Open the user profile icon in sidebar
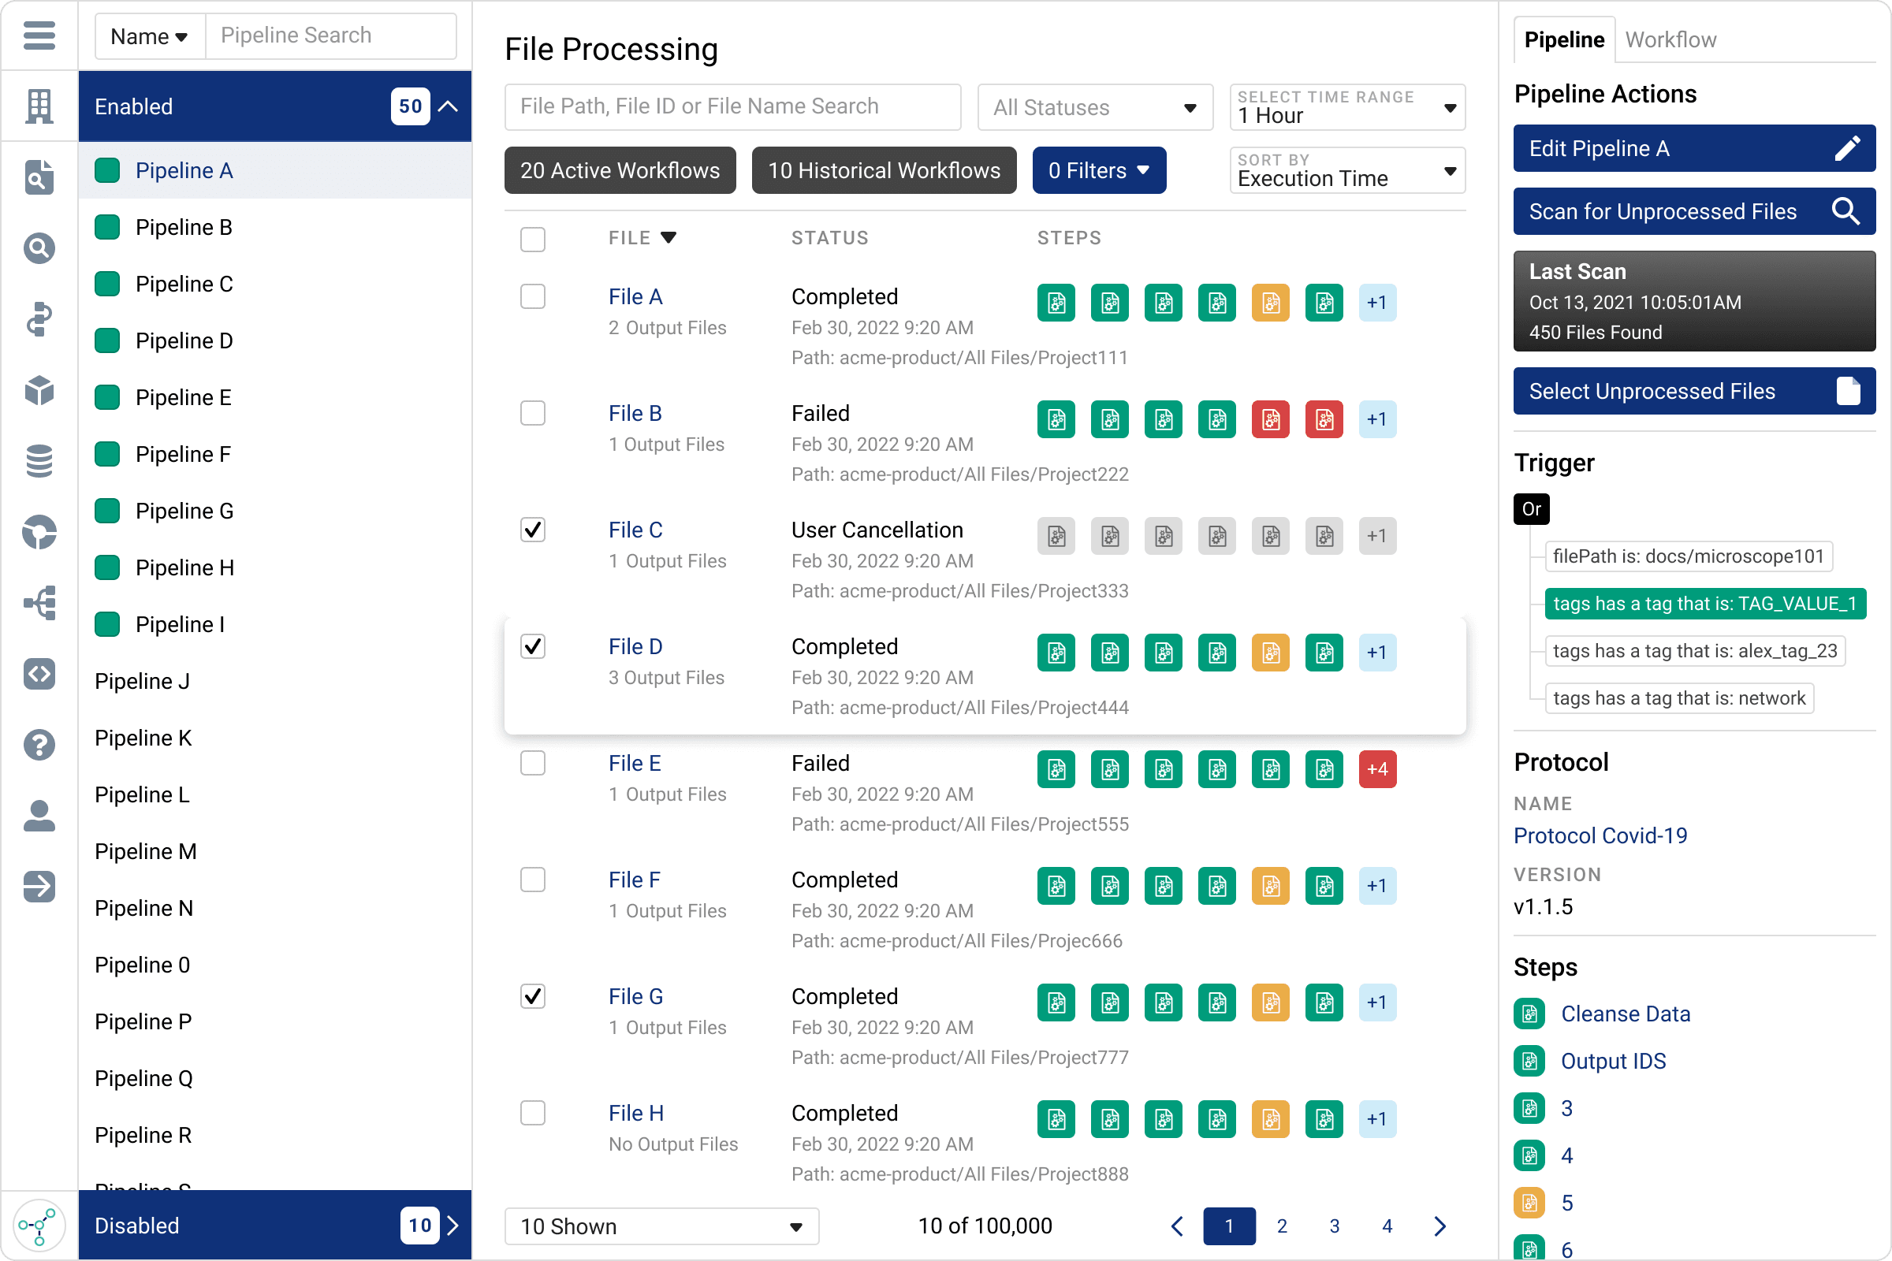Image resolution: width=1892 pixels, height=1261 pixels. [x=39, y=816]
